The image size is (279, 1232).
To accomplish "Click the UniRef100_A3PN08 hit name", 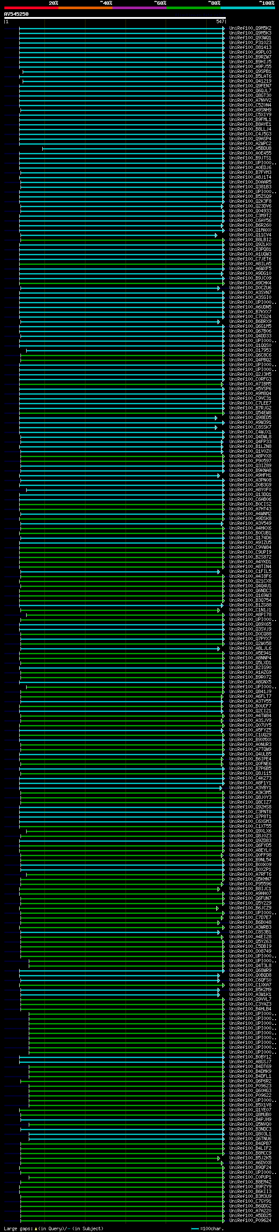I will click(250, 480).
